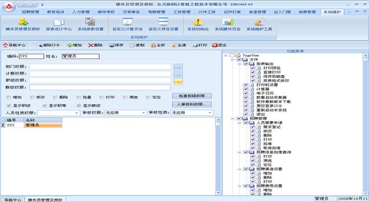The image size is (369, 202).
Task: Click document icon beside 计算器
Action: 252,89
